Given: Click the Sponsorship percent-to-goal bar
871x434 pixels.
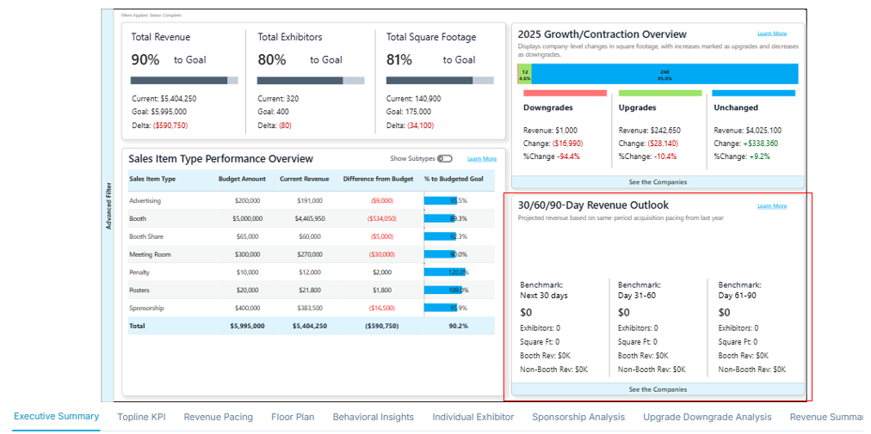Looking at the screenshot, I should point(440,308).
